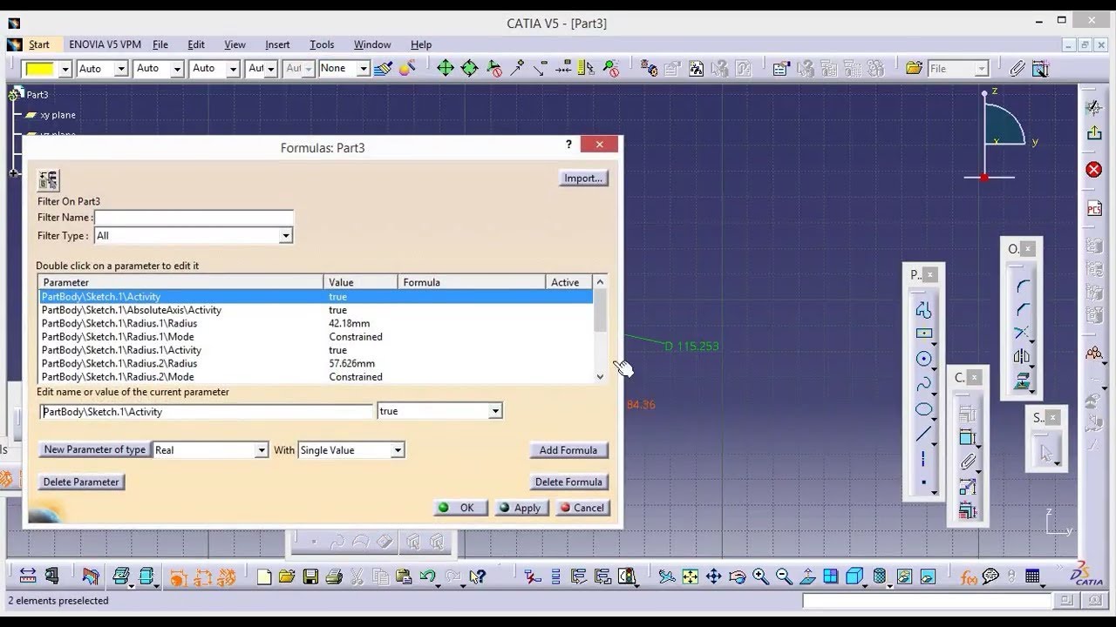
Task: Open the Single Value dropdown
Action: tap(397, 450)
